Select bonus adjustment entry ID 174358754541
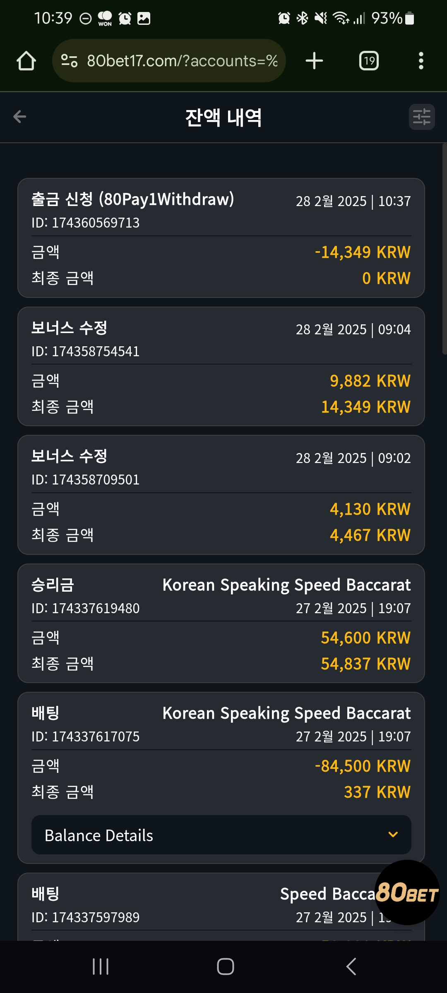Viewport: 447px width, 993px height. [x=221, y=367]
